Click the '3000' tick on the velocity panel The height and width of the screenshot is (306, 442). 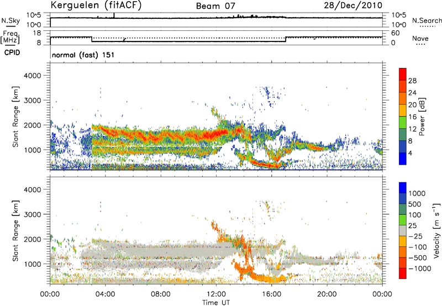pos(33,214)
